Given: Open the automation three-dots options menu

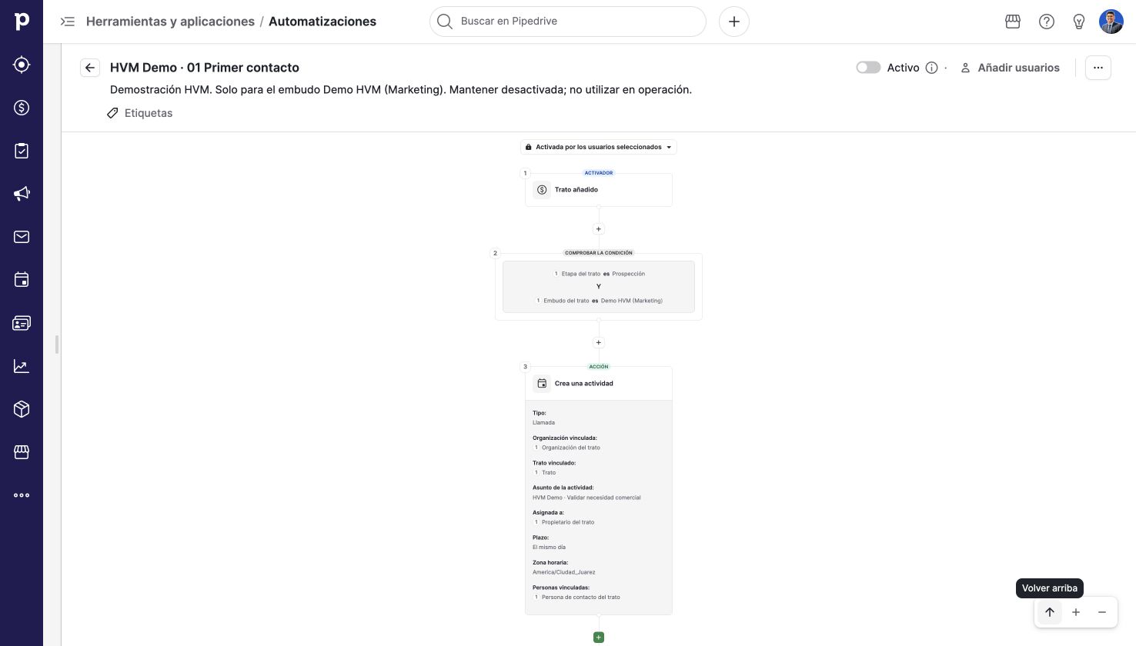Looking at the screenshot, I should 1098,68.
